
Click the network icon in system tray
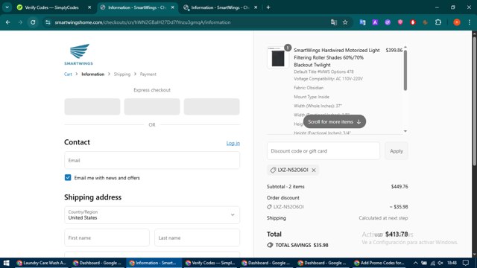tap(432, 263)
